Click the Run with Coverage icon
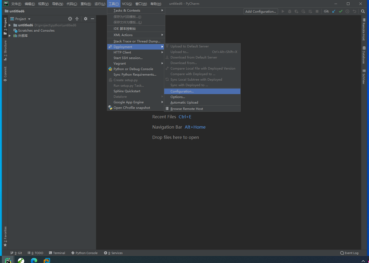The image size is (369, 263). click(297, 11)
